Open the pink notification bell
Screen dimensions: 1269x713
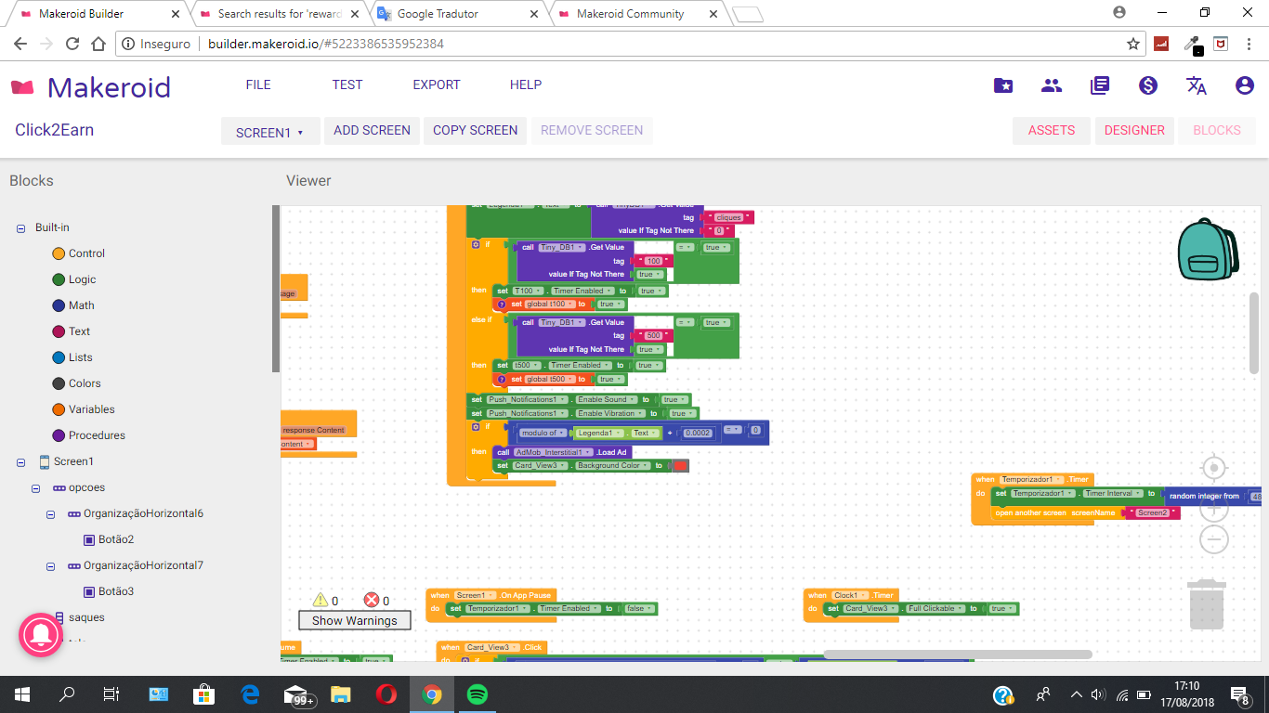(41, 636)
